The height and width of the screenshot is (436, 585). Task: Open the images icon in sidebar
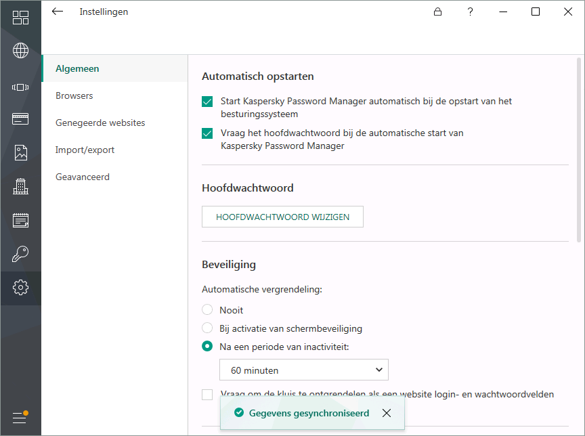[20, 152]
